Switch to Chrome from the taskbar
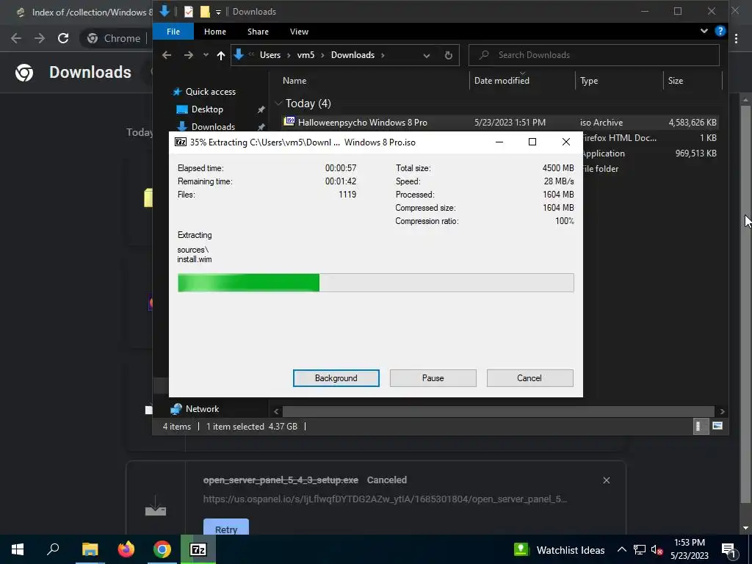This screenshot has height=564, width=752. point(162,549)
